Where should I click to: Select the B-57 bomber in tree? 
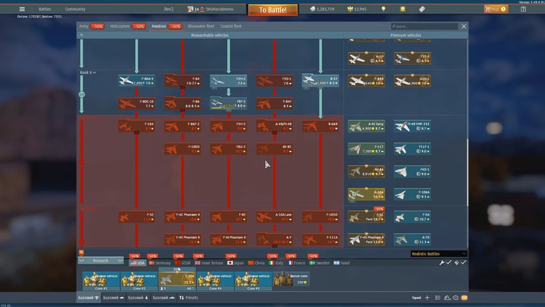pyautogui.click(x=321, y=81)
